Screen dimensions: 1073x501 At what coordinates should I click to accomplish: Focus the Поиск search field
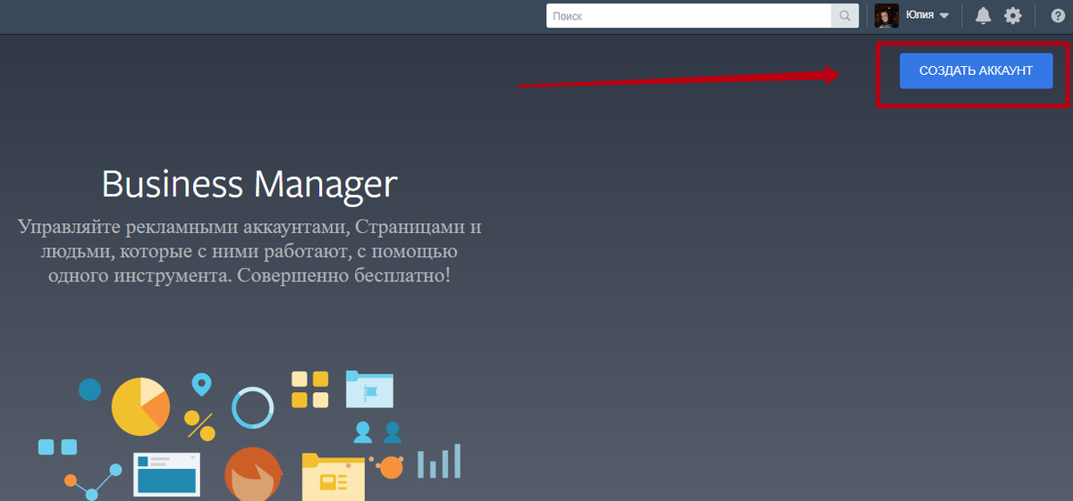point(689,16)
